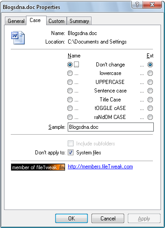Click the tOGGLE cASE option label
Screen dimensions: 165x228
110,108
